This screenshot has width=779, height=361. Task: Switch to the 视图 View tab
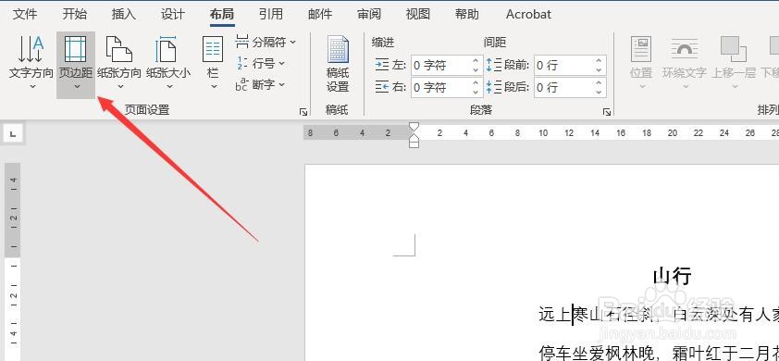click(418, 15)
